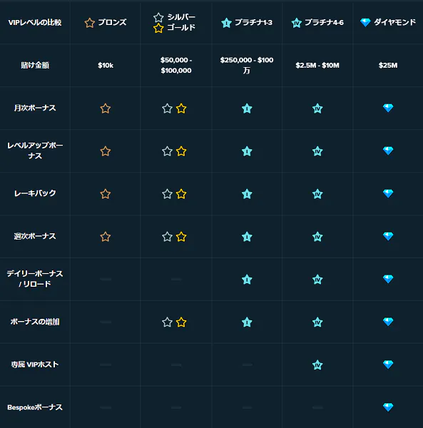Click the silver star next to シルバー

(x=158, y=17)
